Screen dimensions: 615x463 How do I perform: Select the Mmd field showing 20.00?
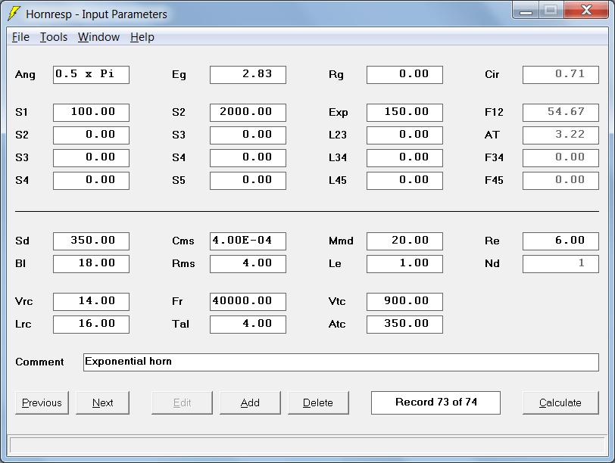(x=404, y=241)
